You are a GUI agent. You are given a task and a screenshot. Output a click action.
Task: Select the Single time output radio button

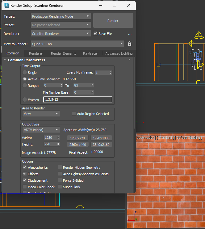25,73
